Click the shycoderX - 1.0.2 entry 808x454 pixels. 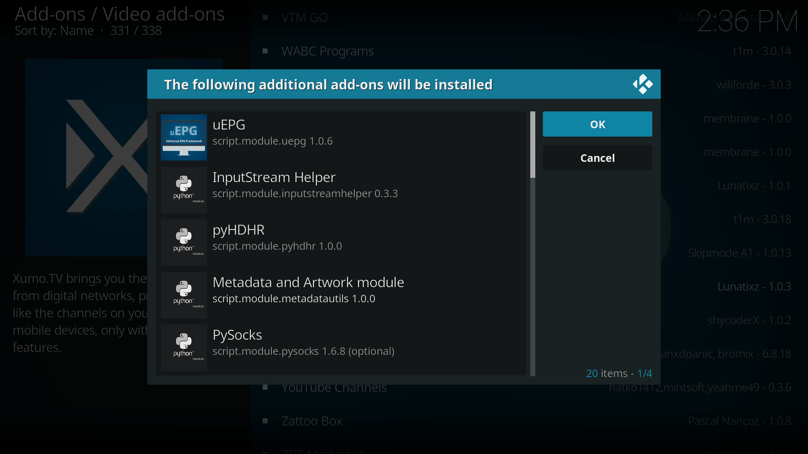pos(749,320)
